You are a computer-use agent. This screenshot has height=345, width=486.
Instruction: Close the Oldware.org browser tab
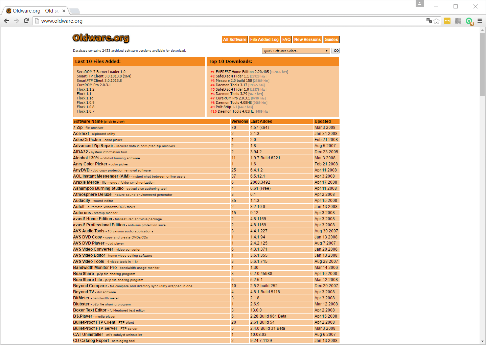(64, 11)
